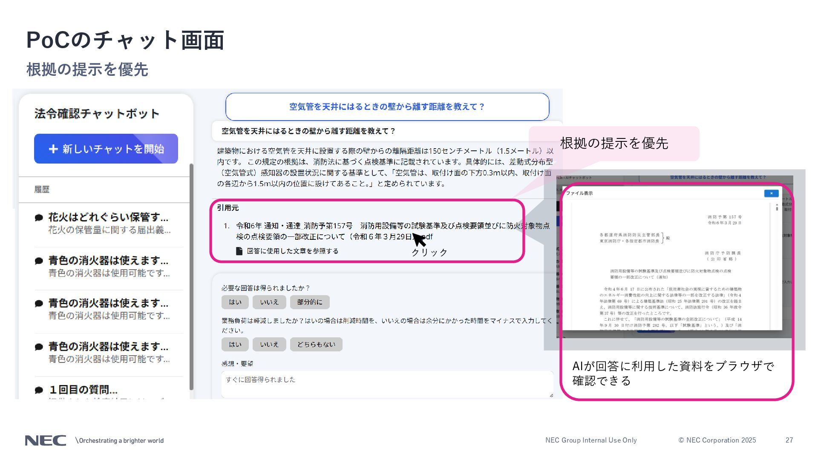Image resolution: width=818 pixels, height=460 pixels.
Task: Click the 感想・要望 feedback text field
Action: pyautogui.click(x=387, y=384)
